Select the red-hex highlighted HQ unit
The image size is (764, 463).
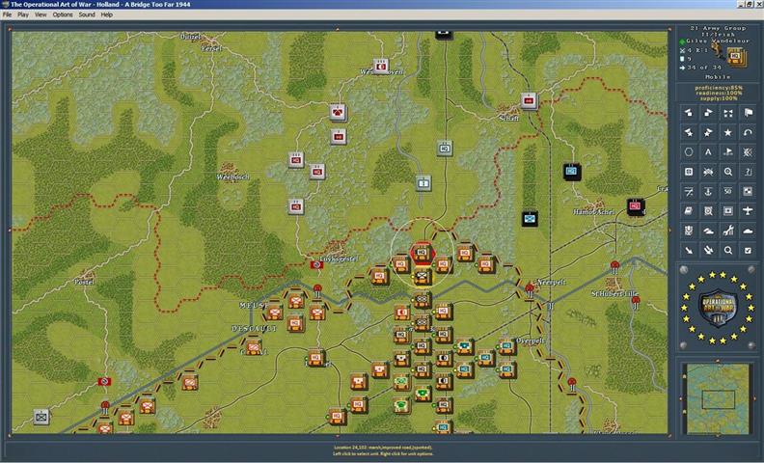point(422,253)
